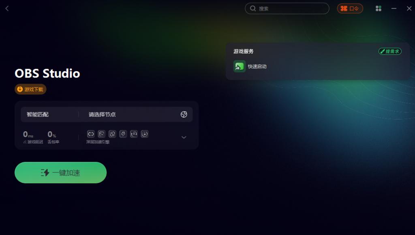
Task: Click the globe icon in node selector
Action: click(184, 114)
